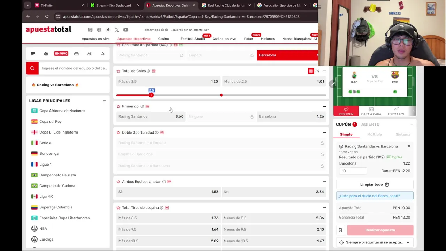
Task: Open the Poker menu item
Action: click(x=248, y=39)
